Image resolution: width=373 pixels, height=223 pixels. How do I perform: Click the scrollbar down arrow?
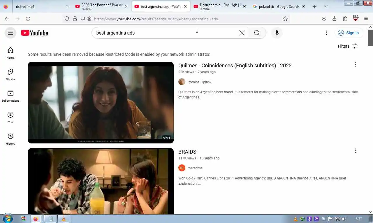click(370, 212)
